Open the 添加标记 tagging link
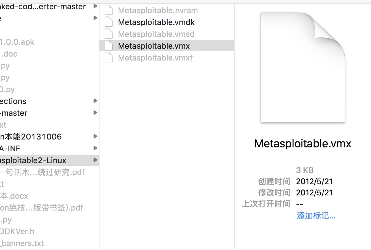Screen dimensions: 371x250 coord(315,216)
